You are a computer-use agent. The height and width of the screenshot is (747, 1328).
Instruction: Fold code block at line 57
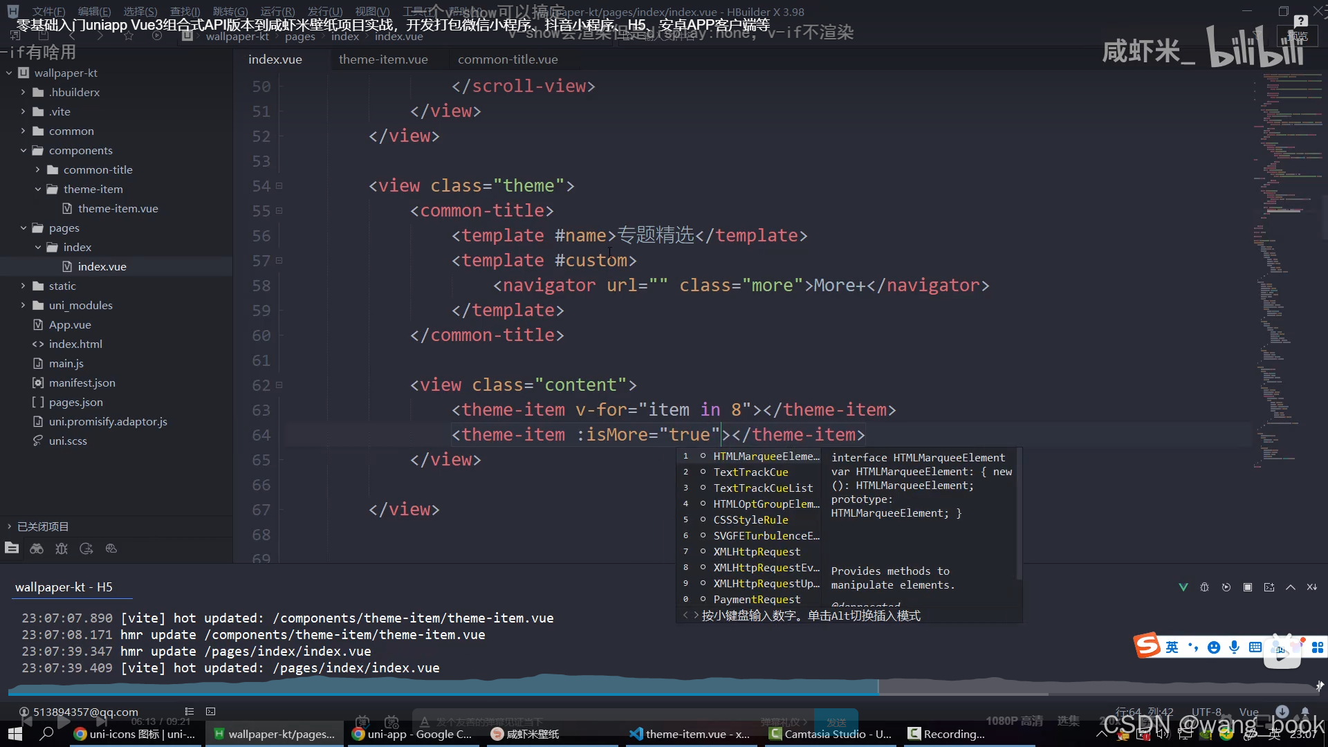(279, 261)
